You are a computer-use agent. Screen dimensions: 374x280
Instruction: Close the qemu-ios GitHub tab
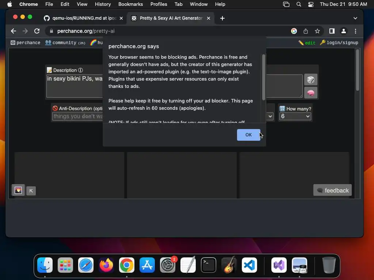[x=121, y=18]
